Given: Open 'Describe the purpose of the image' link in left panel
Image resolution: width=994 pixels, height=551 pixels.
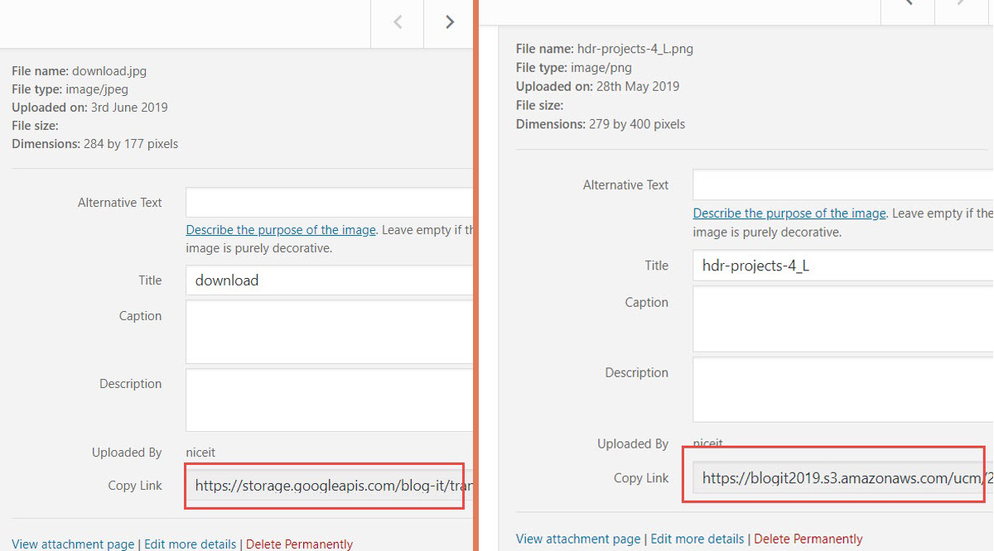Looking at the screenshot, I should [281, 230].
